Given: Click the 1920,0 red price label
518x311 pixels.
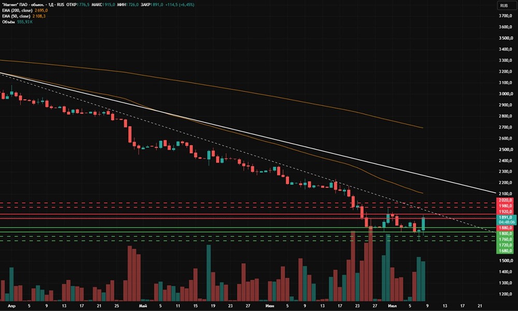Looking at the screenshot, I should [x=506, y=211].
